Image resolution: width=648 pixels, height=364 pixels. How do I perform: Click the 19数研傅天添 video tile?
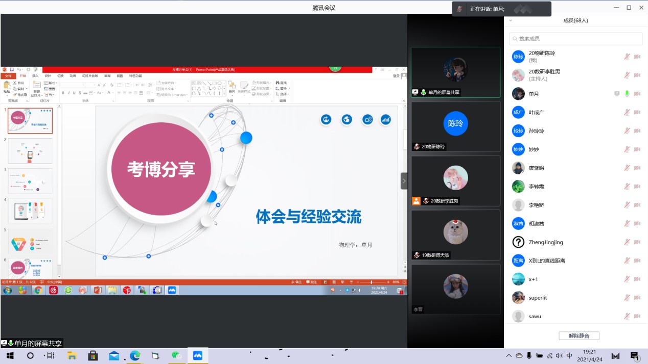click(x=455, y=235)
